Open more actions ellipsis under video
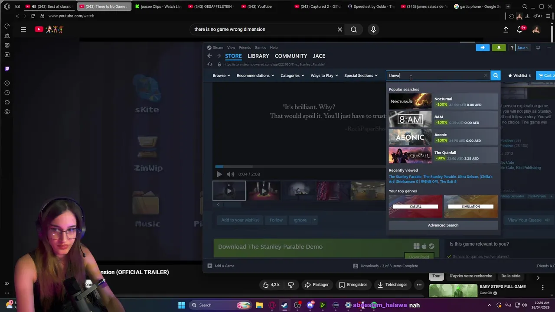This screenshot has width=555, height=312. [419, 285]
